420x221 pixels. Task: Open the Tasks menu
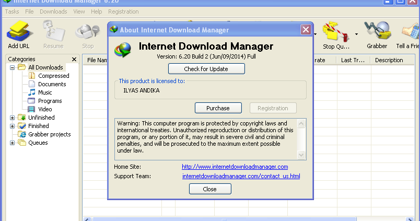pyautogui.click(x=12, y=11)
